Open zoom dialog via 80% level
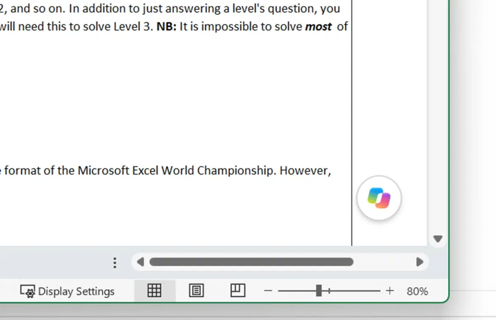 (x=417, y=291)
